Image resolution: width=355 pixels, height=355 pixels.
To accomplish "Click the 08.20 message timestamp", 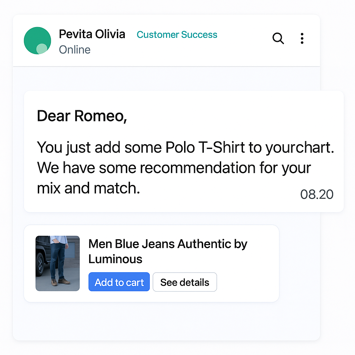I will [x=317, y=194].
